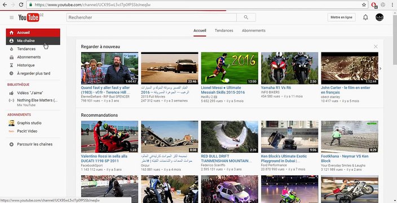Play the Lionel Messi 2016 thumbnail

230,68
